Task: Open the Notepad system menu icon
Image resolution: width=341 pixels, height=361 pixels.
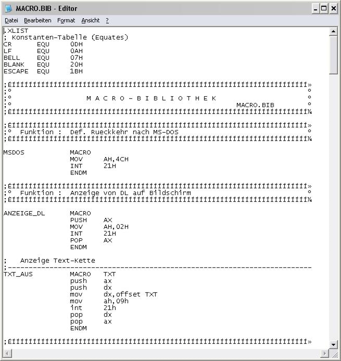Action: click(8, 8)
